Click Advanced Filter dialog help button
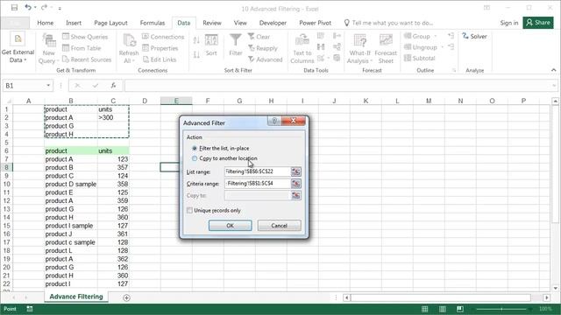This screenshot has width=561, height=315. pos(274,121)
